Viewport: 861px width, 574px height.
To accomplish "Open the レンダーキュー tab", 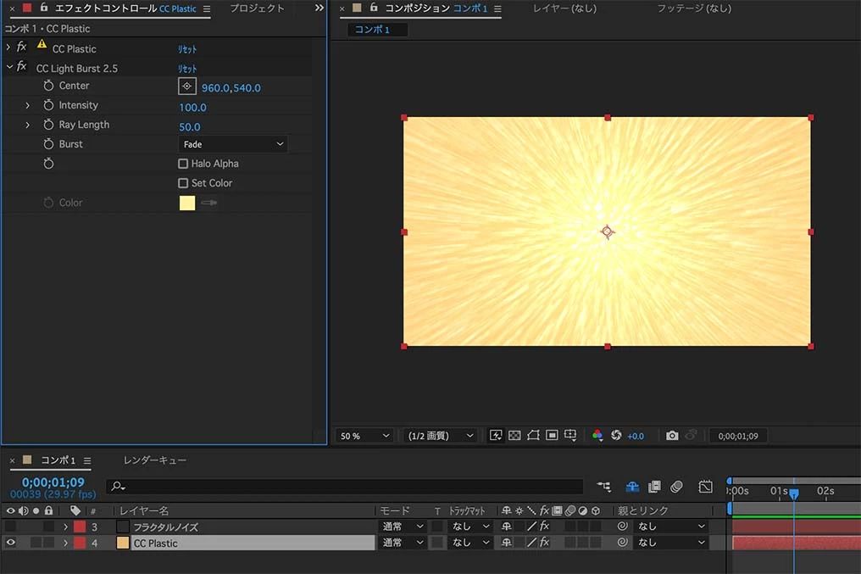I will [x=155, y=460].
